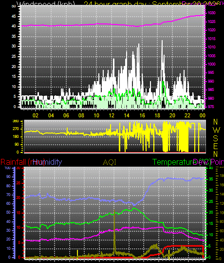This screenshot has width=224, height=263.
Task: Click the highest white windspeed spike
Action: 162,41
